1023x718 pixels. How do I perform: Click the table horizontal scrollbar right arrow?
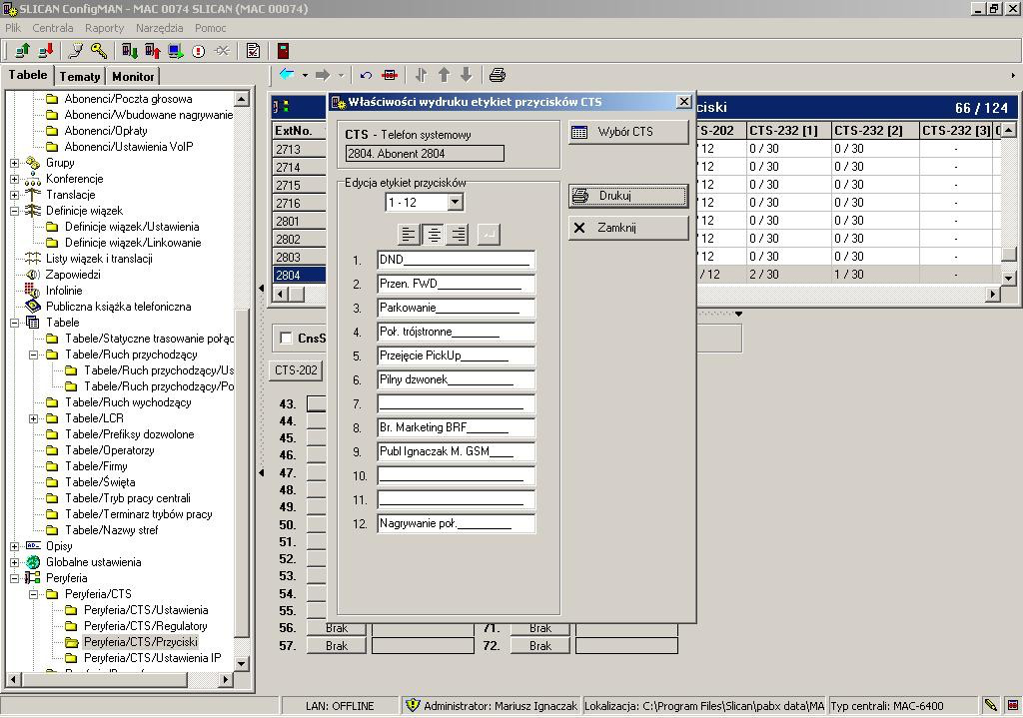coord(992,295)
